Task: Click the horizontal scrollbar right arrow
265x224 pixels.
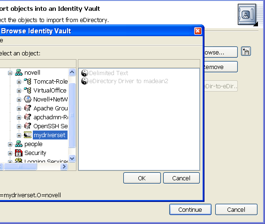Action: [x=64, y=167]
